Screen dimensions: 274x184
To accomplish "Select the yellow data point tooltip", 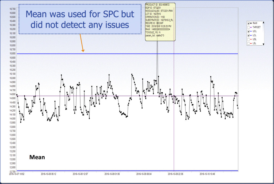I will [160, 21].
